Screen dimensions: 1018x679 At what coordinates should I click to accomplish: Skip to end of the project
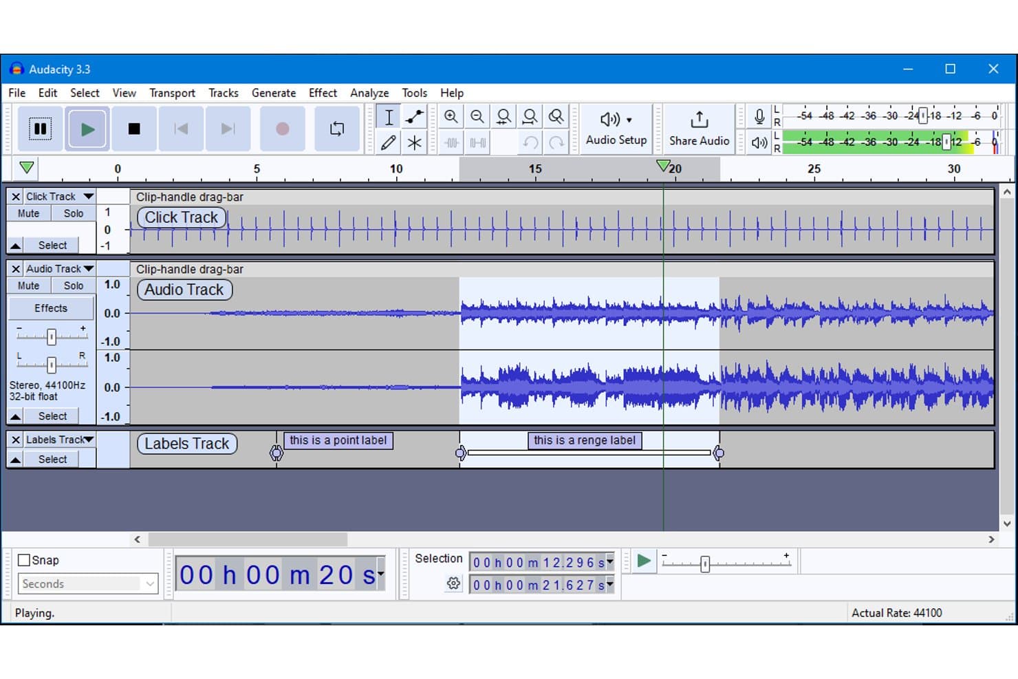pyautogui.click(x=228, y=129)
